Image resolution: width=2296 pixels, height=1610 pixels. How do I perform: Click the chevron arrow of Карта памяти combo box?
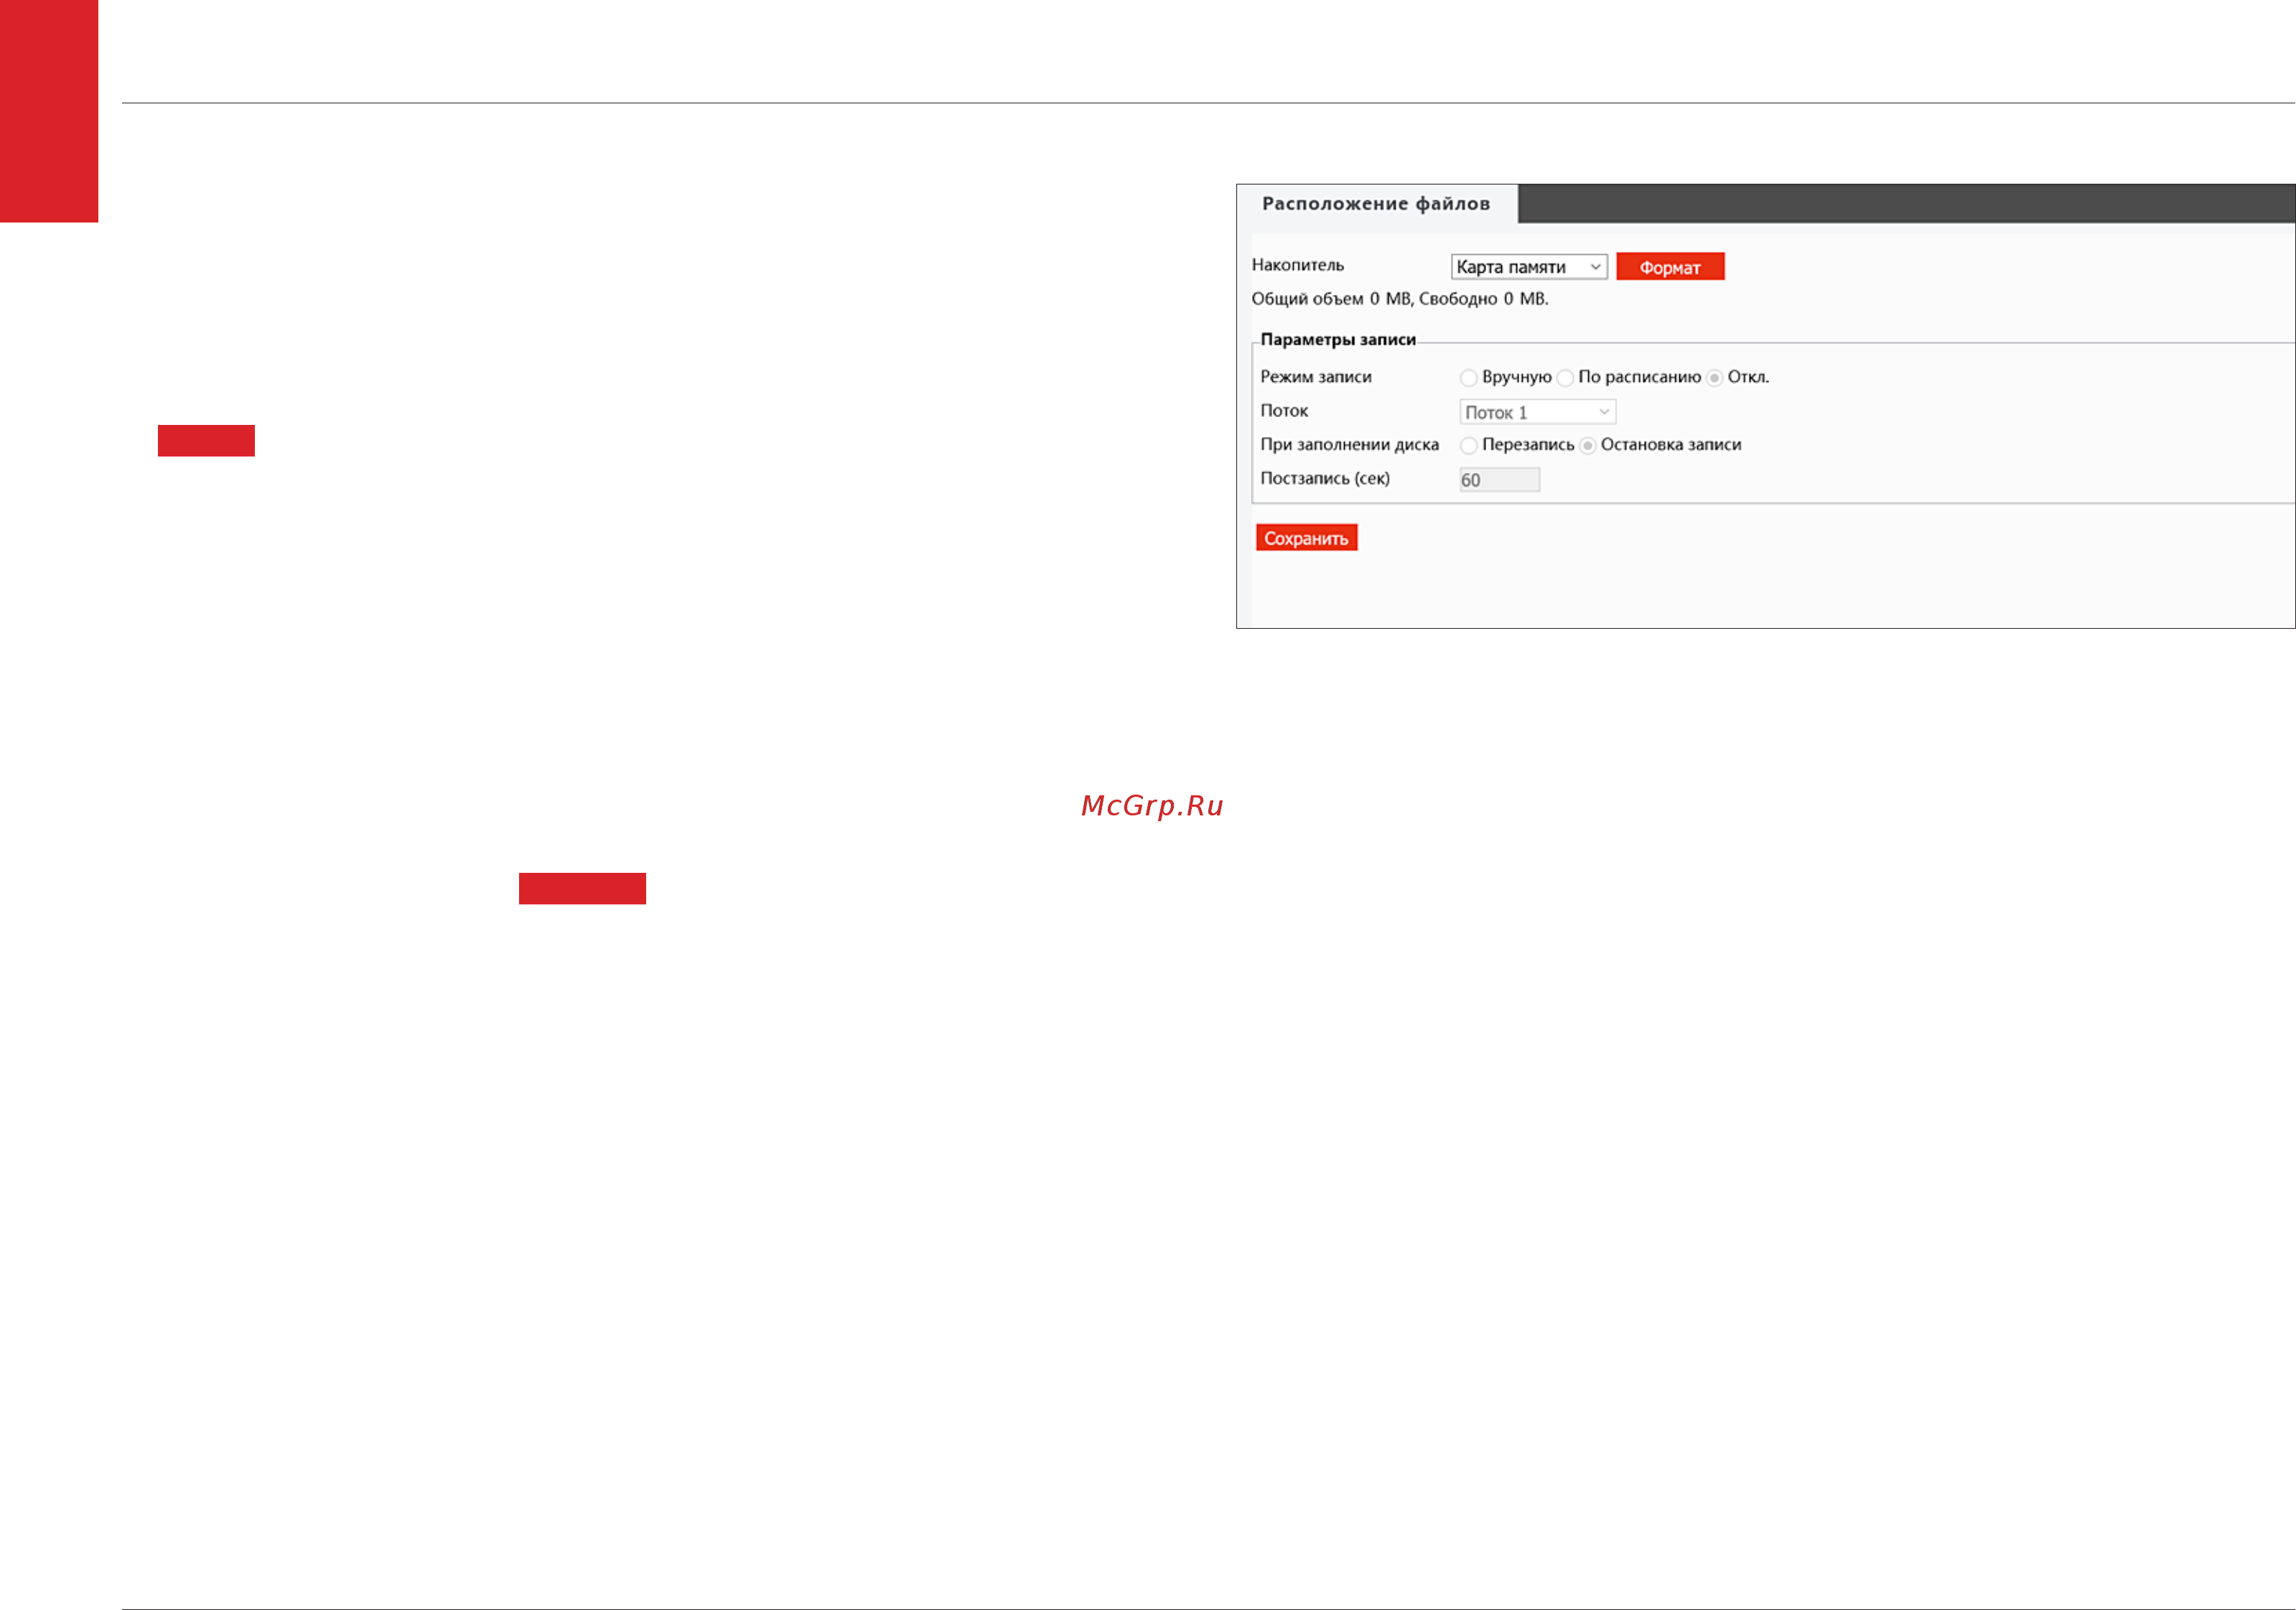pos(1595,267)
